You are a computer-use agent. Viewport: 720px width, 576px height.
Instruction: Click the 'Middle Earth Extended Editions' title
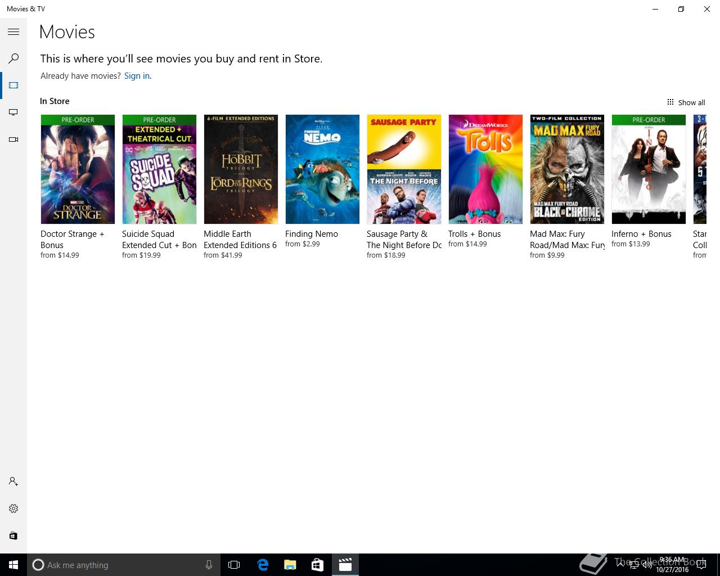coord(240,240)
